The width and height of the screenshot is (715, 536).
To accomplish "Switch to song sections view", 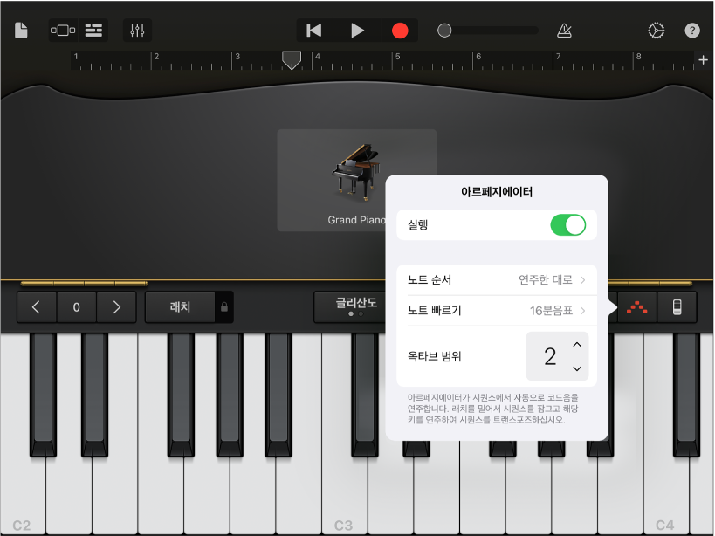I will pyautogui.click(x=62, y=29).
